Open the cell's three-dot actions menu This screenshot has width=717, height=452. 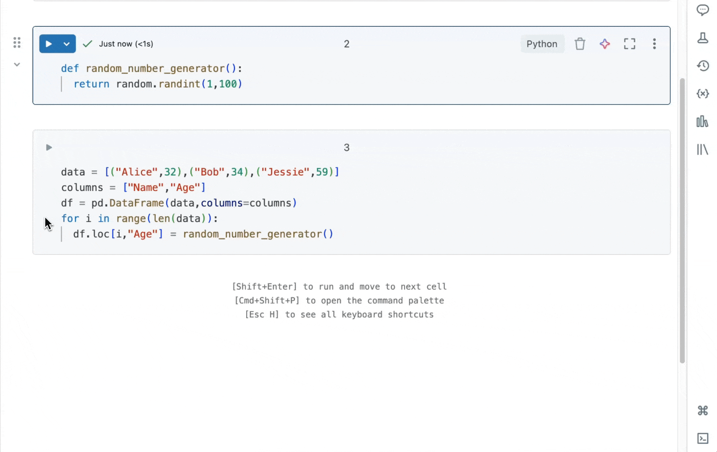(654, 44)
